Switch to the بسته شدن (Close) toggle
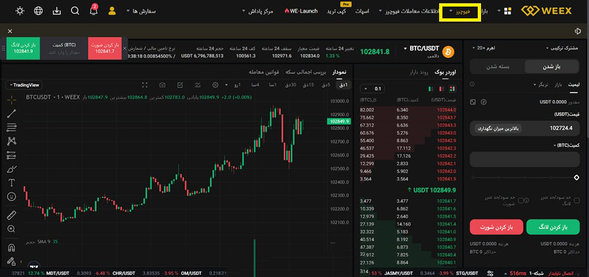 click(498, 67)
